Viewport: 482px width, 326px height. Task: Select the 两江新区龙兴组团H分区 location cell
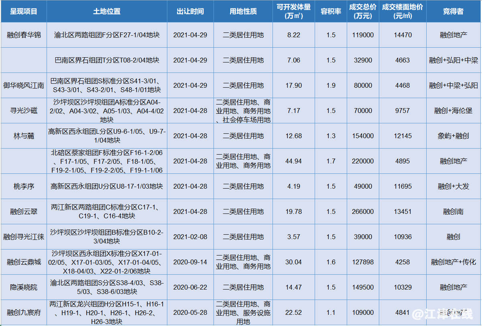pyautogui.click(x=107, y=312)
